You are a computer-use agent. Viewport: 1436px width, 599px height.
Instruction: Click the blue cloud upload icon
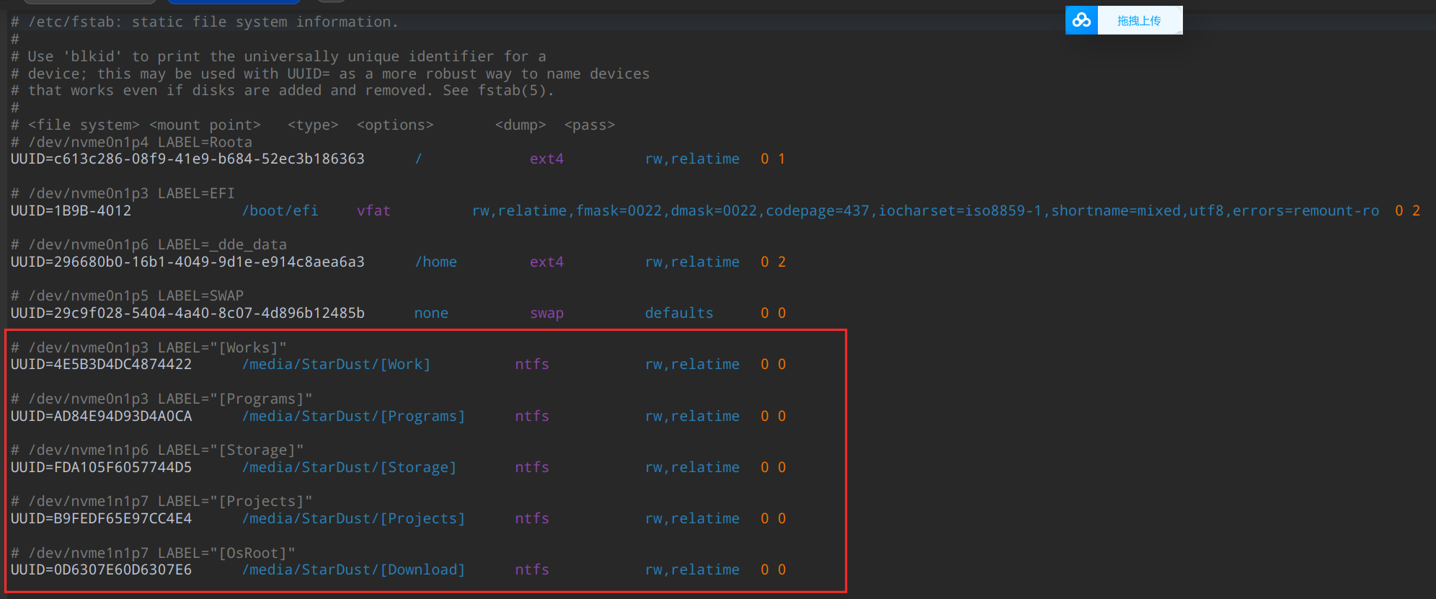(x=1081, y=20)
